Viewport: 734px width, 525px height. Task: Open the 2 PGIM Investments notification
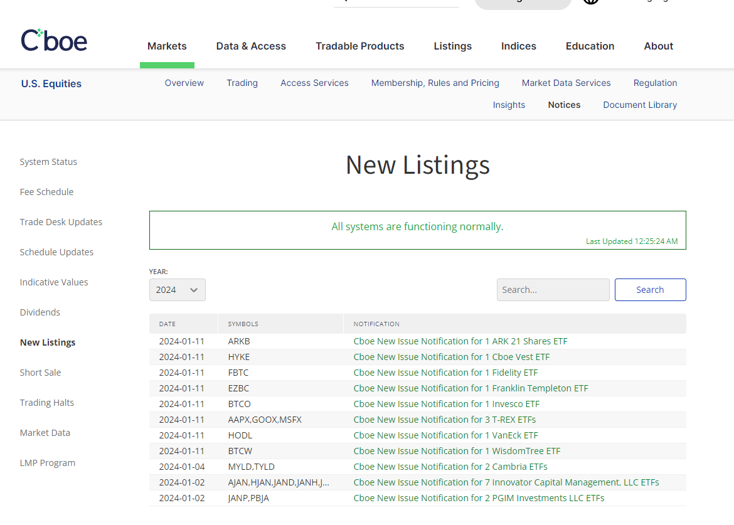[x=479, y=498]
